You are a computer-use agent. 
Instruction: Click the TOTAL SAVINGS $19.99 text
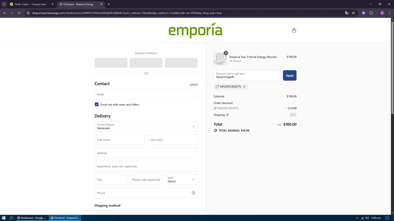(x=234, y=131)
